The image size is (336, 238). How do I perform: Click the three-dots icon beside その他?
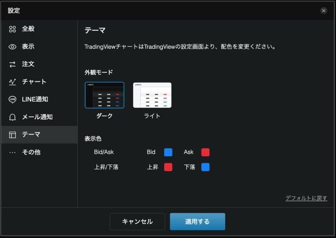pyautogui.click(x=13, y=152)
